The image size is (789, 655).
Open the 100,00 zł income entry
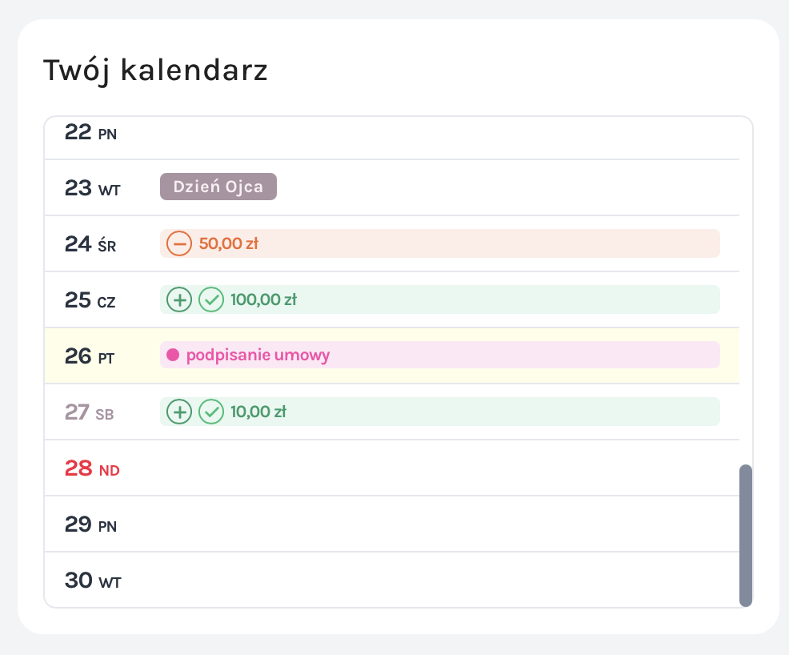pos(440,299)
